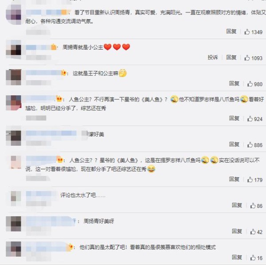Click thumbs-up icon beside 42
Image resolution: width=266 pixels, height=265 pixels.
tap(253, 231)
